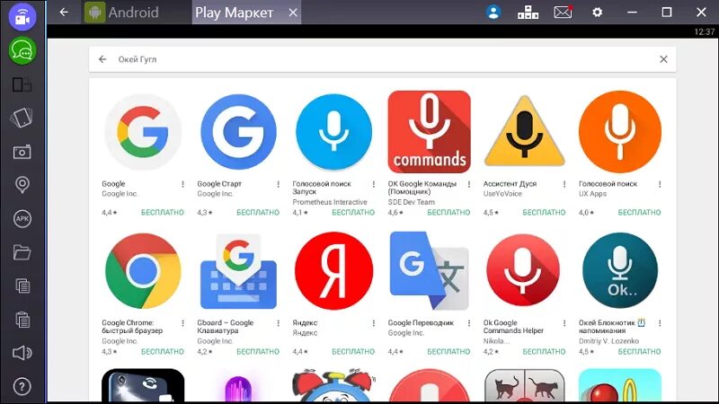
Task: Click БЕСПЛАТНО under Ассистент Дуся
Action: pos(544,213)
